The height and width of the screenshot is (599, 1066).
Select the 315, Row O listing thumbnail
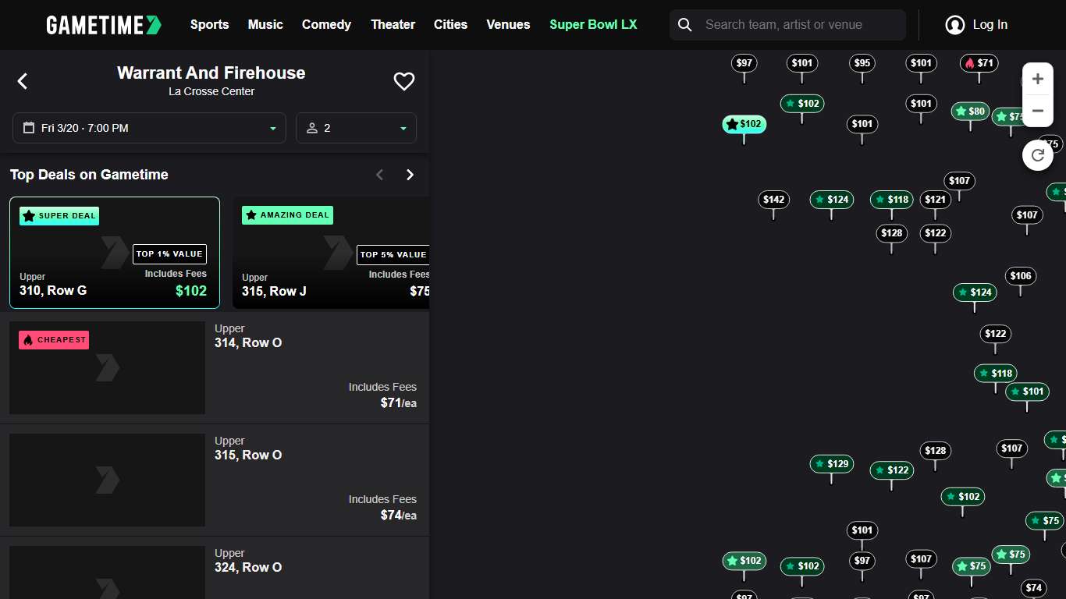pyautogui.click(x=107, y=480)
